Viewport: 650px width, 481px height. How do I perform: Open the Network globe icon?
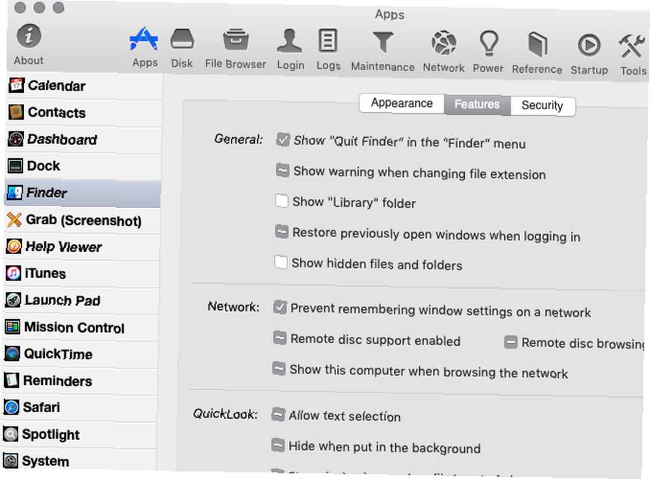tap(443, 43)
